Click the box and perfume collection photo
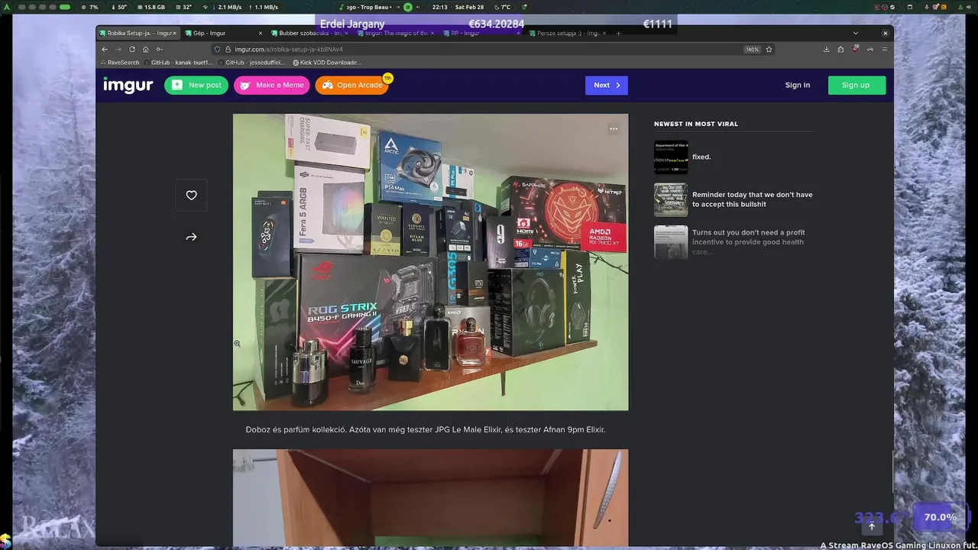The height and width of the screenshot is (550, 978). point(430,262)
